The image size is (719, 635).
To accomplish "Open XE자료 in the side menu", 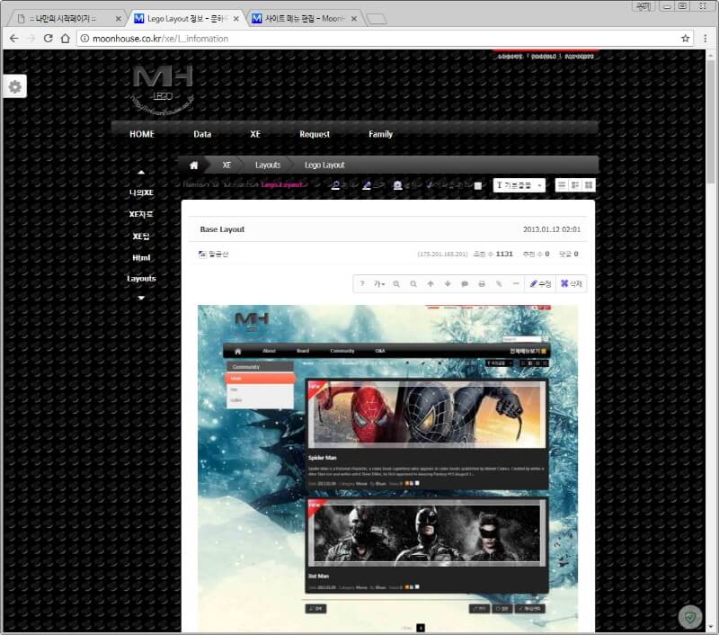I will [x=141, y=214].
